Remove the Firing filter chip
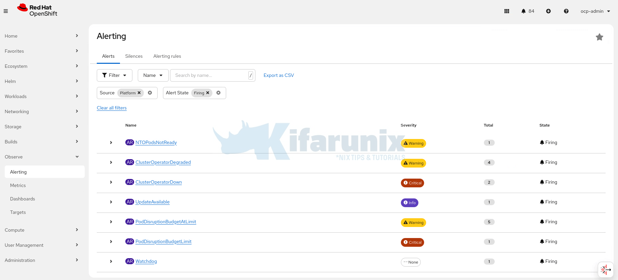This screenshot has height=280, width=618. [x=208, y=93]
